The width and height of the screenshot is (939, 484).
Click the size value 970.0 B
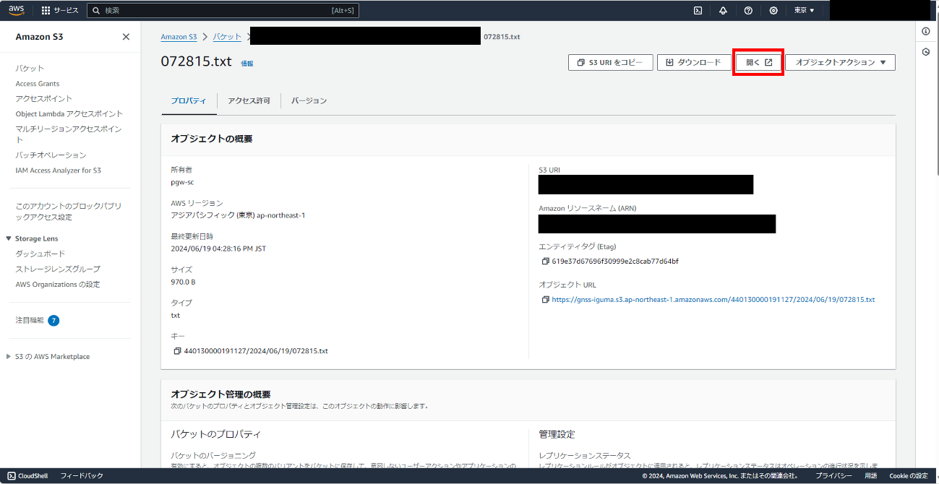point(183,282)
